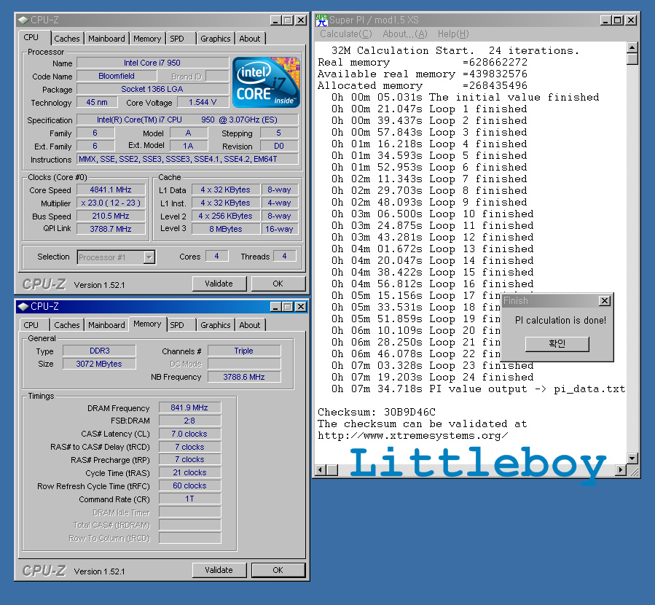Open Mainboard tab in bottom CPU-Z window

coord(106,325)
